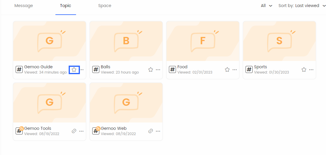Image resolution: width=326 pixels, height=155 pixels.
Task: Select the Topic tab
Action: point(66,6)
